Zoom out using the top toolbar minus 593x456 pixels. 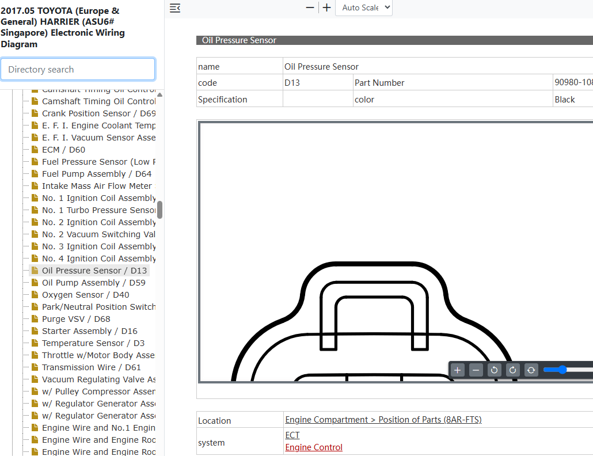310,7
